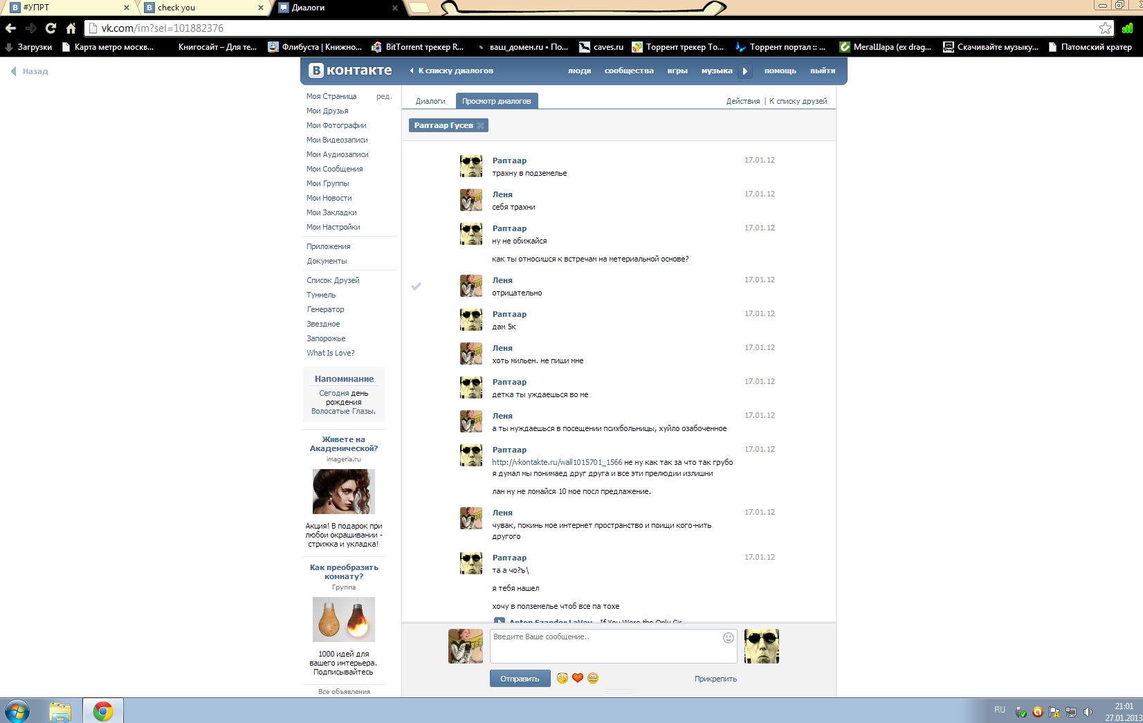
Task: Open Мои Настройки in the sidebar
Action: click(x=333, y=227)
